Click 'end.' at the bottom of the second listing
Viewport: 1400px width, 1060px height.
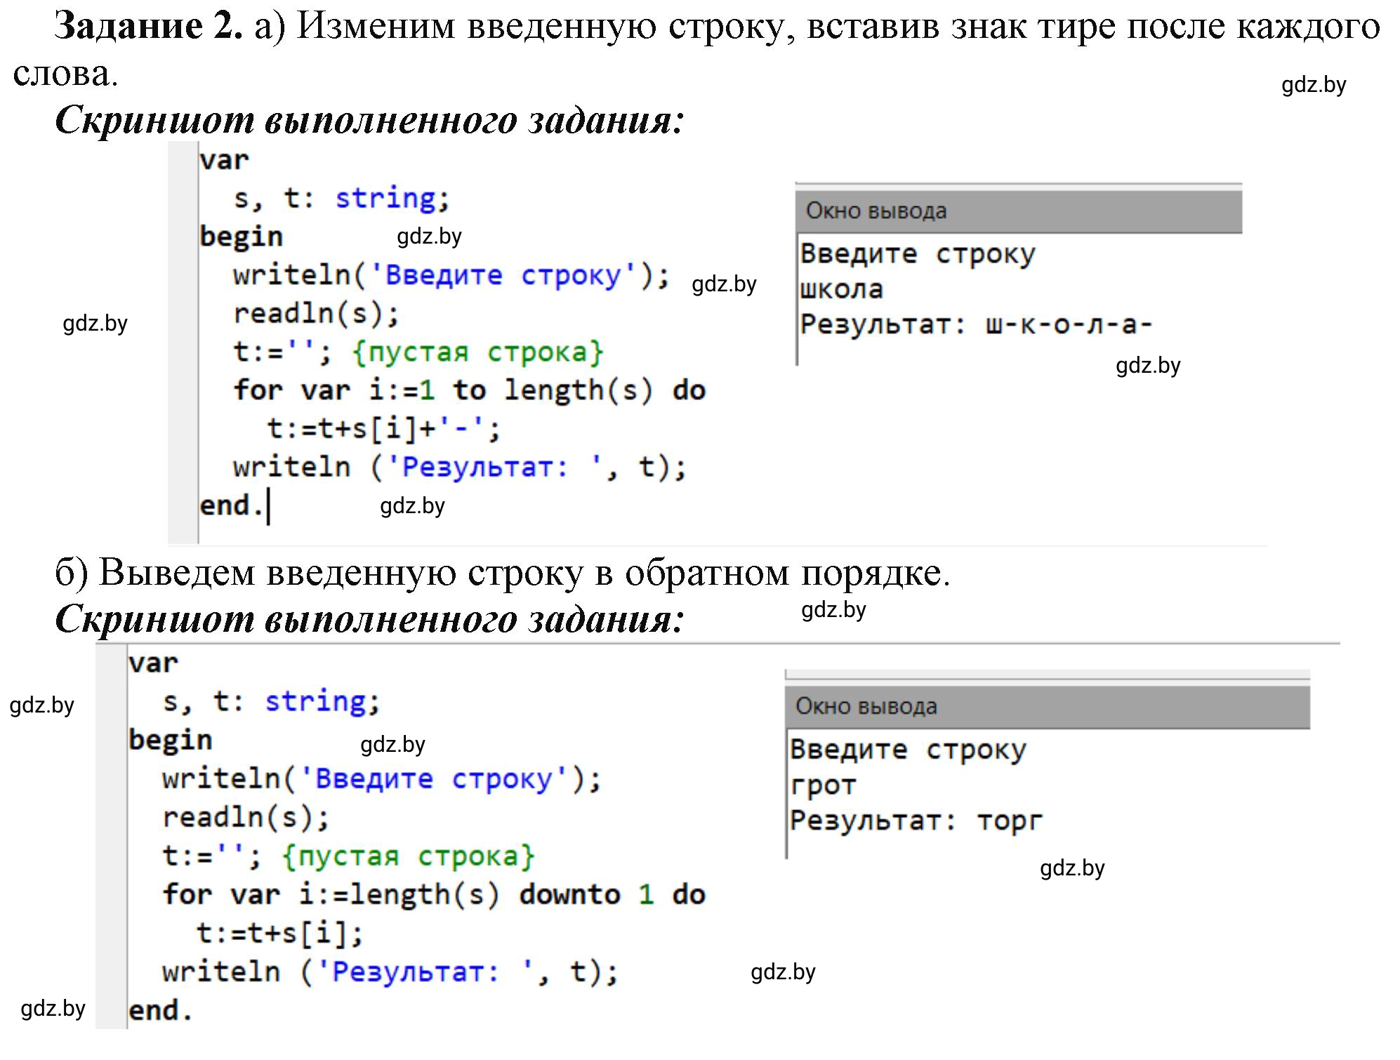tap(160, 1011)
